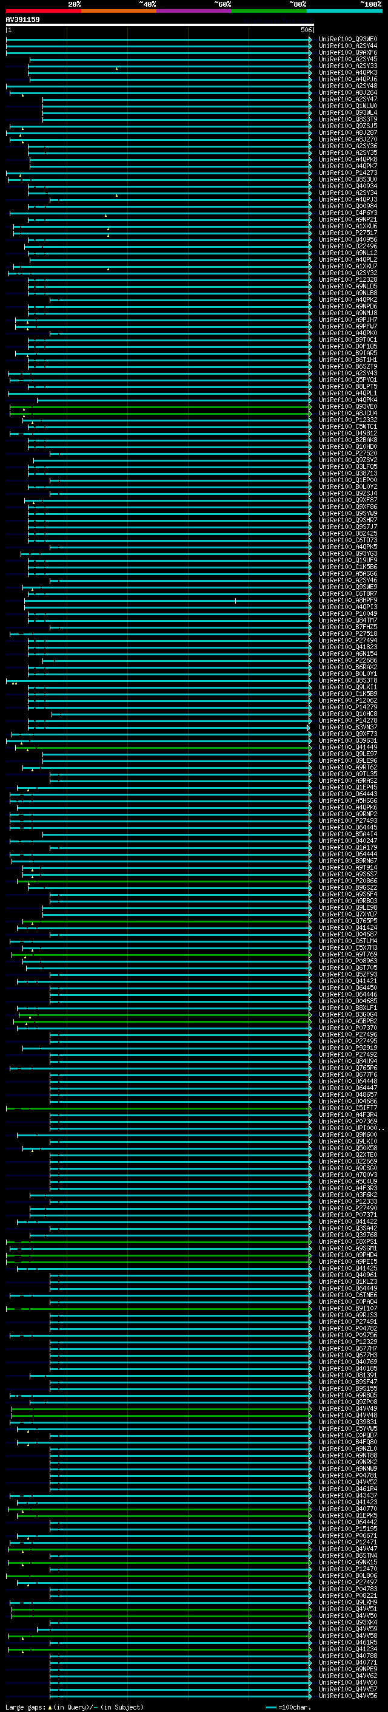Open hit UniRef100_C5IFT7
The height and width of the screenshot is (1712, 388).
click(x=348, y=1108)
